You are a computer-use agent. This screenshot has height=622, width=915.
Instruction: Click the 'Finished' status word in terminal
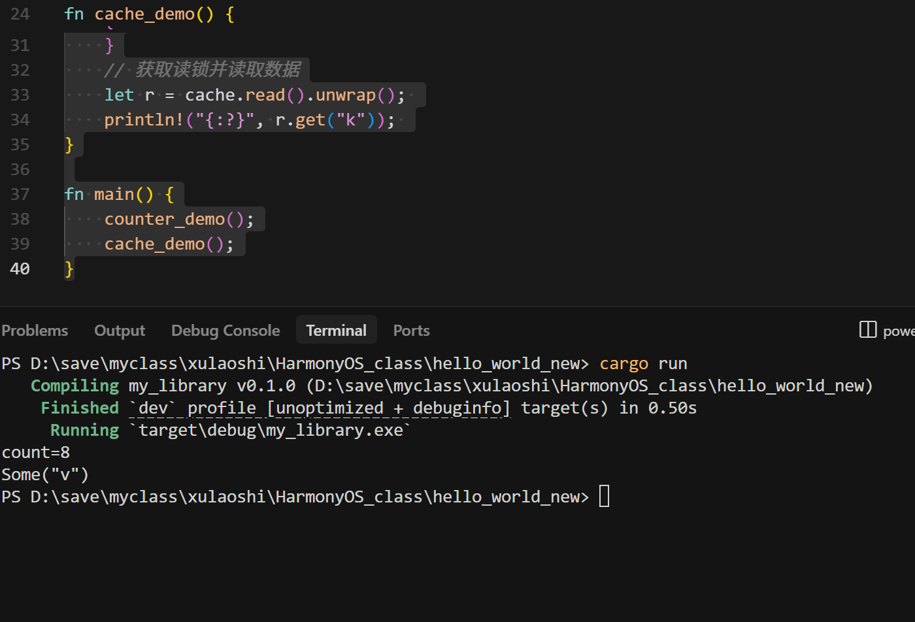coord(80,408)
